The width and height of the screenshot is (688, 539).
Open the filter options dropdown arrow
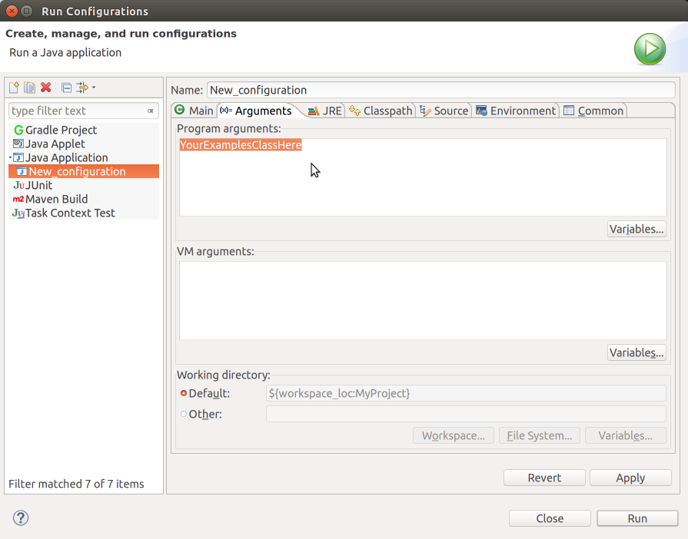coord(94,88)
